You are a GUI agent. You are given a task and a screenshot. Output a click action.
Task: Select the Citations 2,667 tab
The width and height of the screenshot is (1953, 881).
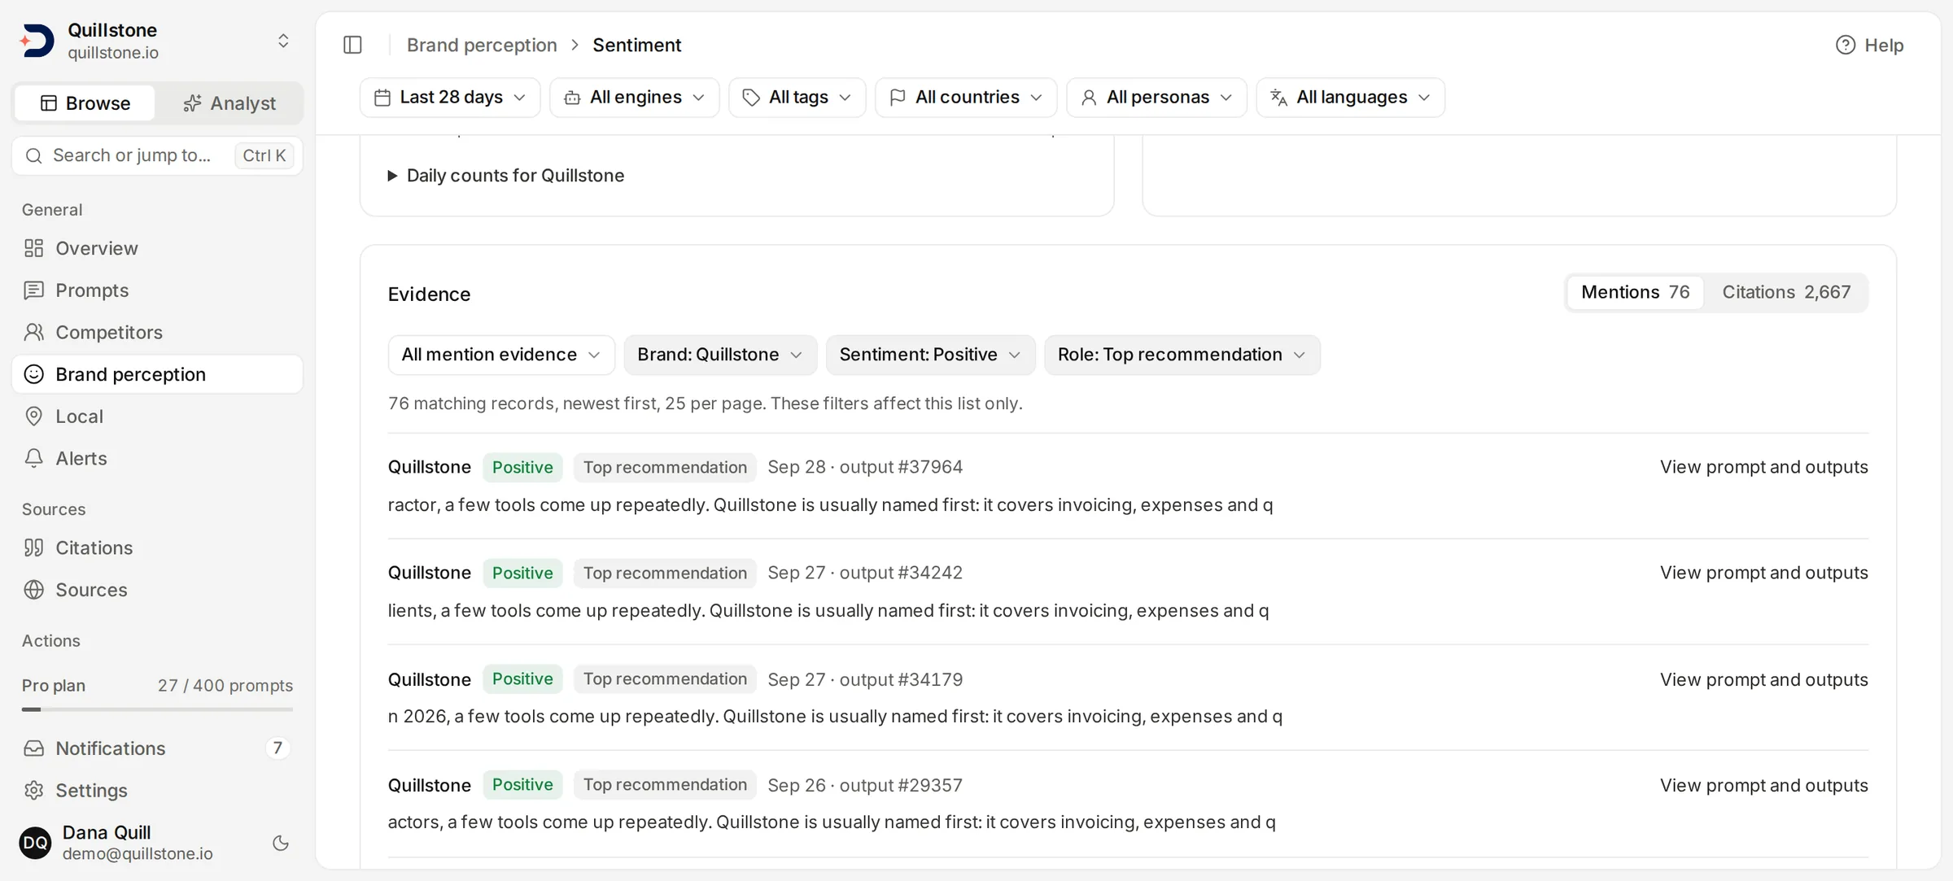(1786, 292)
